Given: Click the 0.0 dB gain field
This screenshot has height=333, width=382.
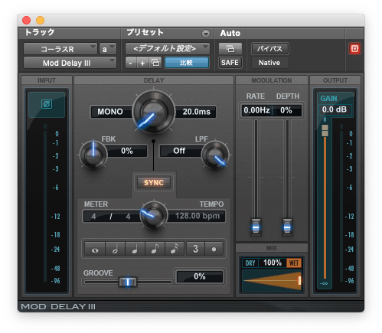Looking at the screenshot, I should [x=335, y=109].
